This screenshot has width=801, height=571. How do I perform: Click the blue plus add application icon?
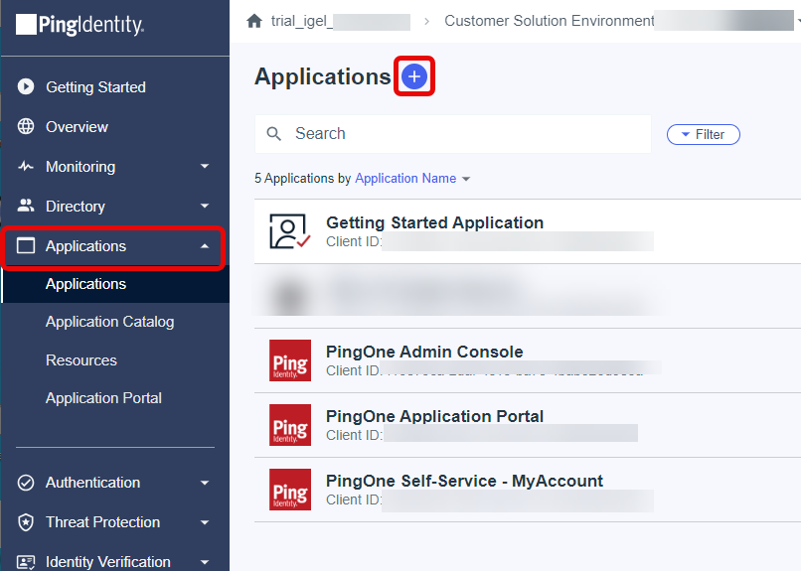click(x=413, y=76)
